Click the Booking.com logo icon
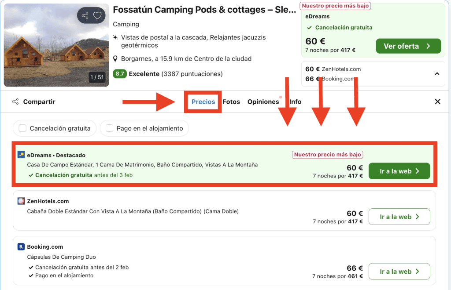Image resolution: width=451 pixels, height=290 pixels. click(21, 247)
